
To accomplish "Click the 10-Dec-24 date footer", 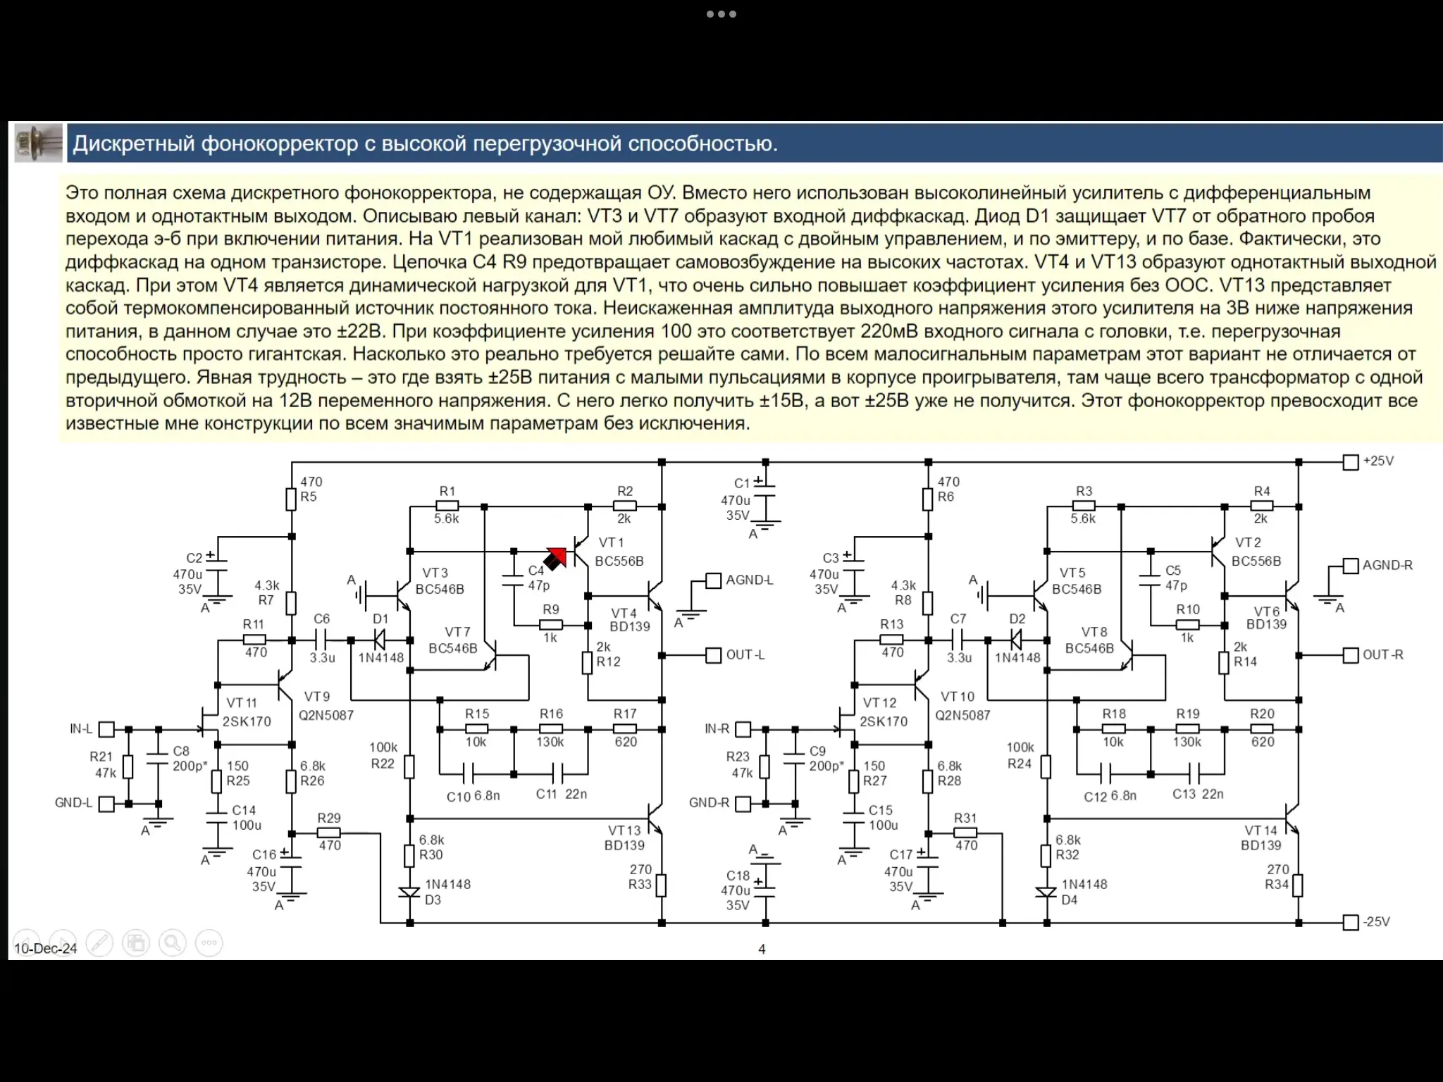I will coord(46,949).
